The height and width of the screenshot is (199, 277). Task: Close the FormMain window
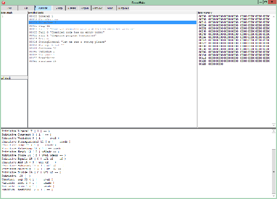pos(272,2)
